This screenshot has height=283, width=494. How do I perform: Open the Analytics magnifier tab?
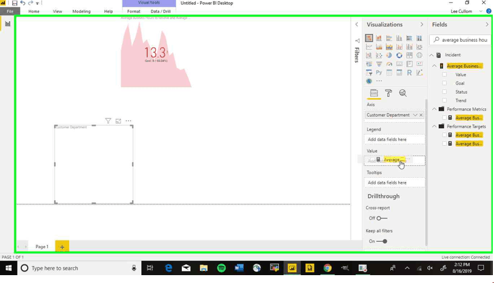pos(402,93)
